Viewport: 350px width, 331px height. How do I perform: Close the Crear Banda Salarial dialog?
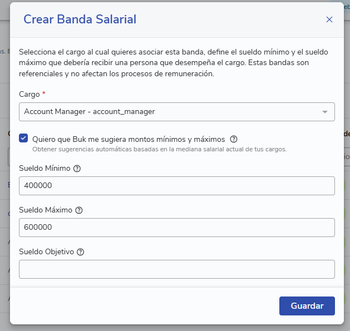pos(329,19)
